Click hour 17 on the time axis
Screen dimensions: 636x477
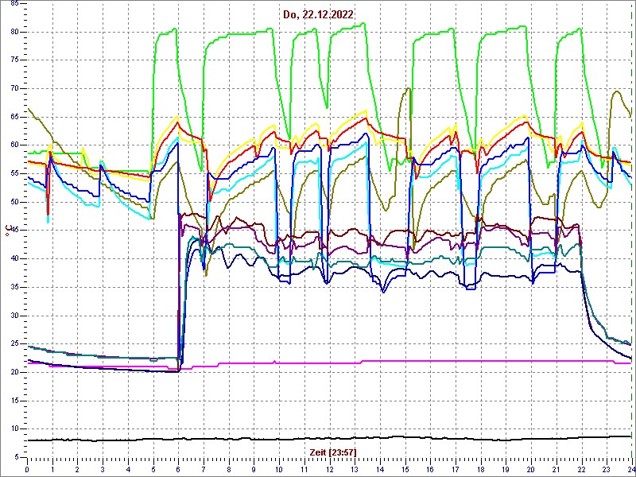coord(455,469)
